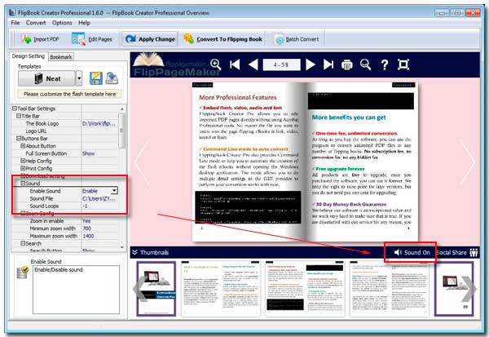Screen dimensions: 489x337
Task: Click the settings tree scroll up arrow
Action: [x=122, y=109]
